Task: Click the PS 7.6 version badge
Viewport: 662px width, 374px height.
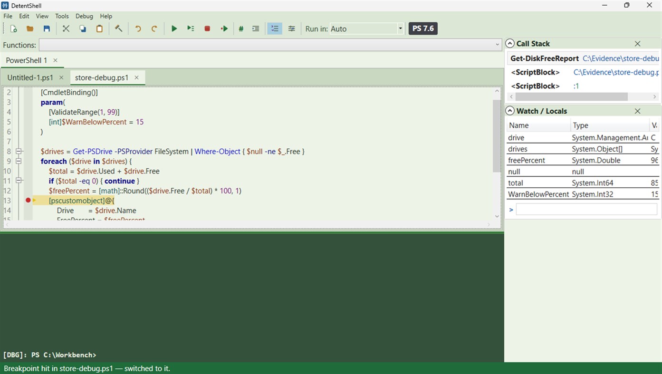Action: [x=423, y=29]
